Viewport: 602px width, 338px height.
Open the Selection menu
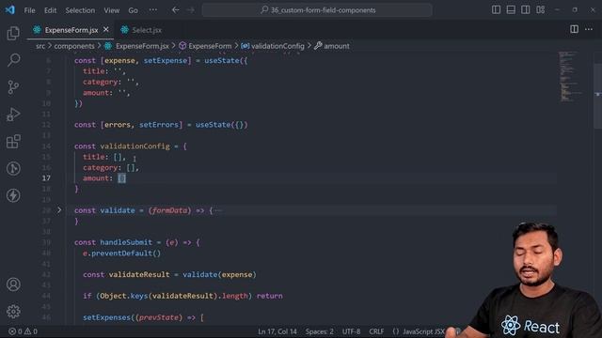point(80,10)
